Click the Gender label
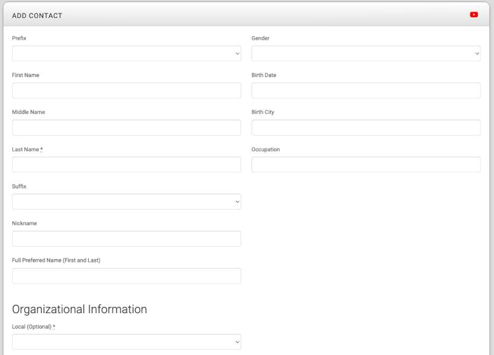Image resolution: width=494 pixels, height=355 pixels. pyautogui.click(x=261, y=38)
